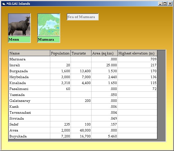Click Kinaliada's tourists cell showing 4,400
174x151 pixels.
(81, 83)
